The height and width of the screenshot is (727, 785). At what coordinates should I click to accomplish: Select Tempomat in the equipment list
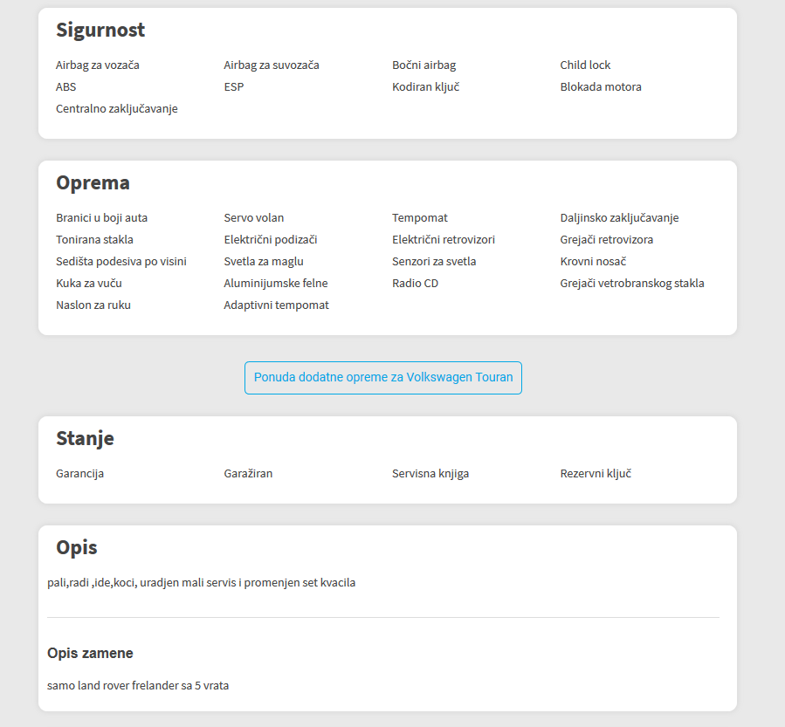tap(419, 218)
